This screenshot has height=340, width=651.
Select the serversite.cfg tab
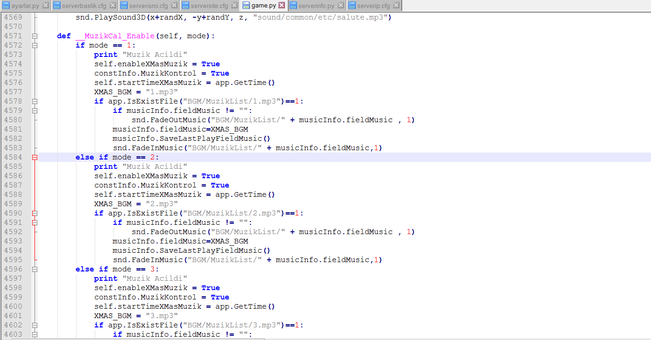[x=209, y=6]
